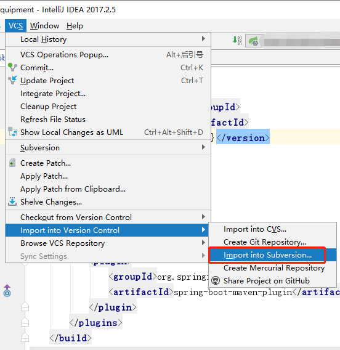Click the Make Project build icon

pos(237,41)
